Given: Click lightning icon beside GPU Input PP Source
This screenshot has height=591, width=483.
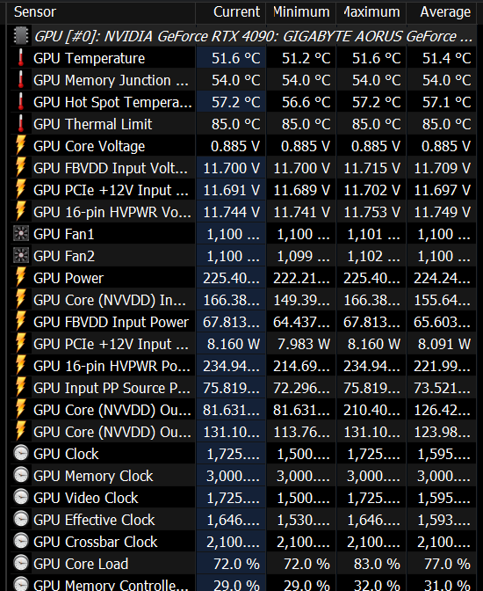Looking at the screenshot, I should pos(21,388).
